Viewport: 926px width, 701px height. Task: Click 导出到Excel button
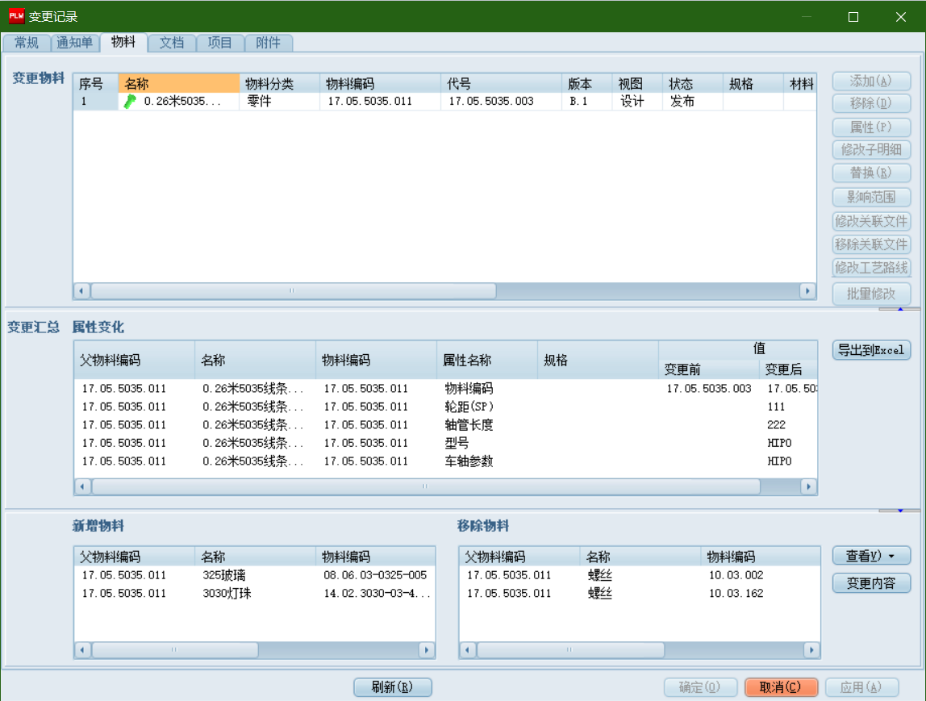tap(871, 350)
